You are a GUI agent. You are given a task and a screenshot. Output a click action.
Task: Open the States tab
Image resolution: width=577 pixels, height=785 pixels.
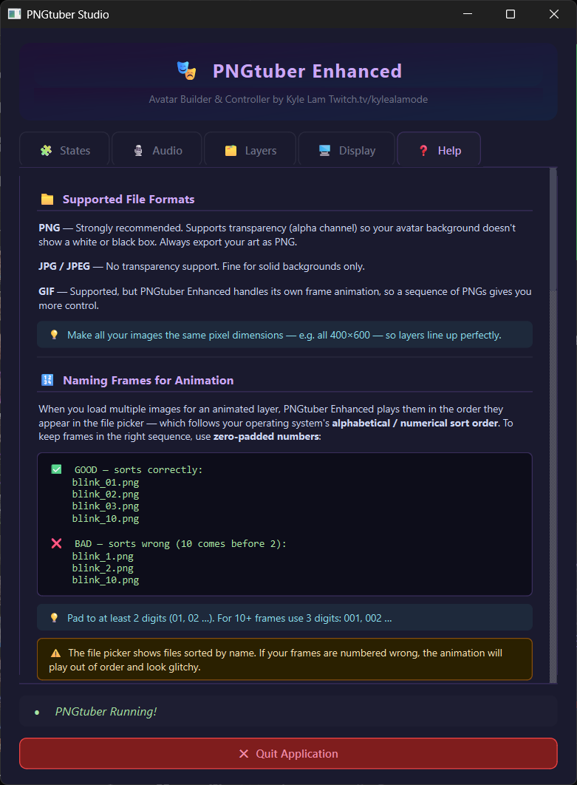pos(64,149)
